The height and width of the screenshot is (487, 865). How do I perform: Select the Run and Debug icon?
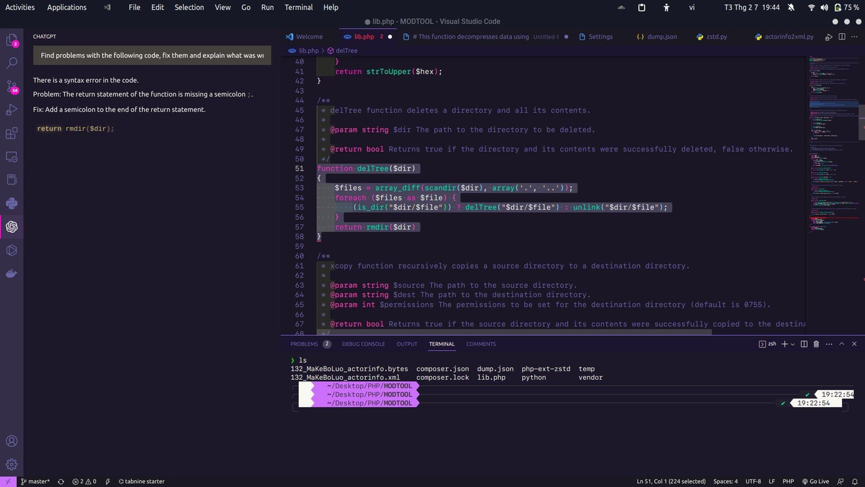[x=12, y=110]
